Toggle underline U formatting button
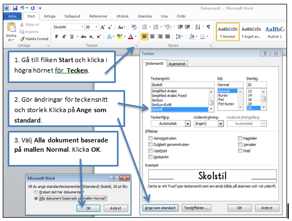This screenshot has width=292, height=221. pos(72,36)
